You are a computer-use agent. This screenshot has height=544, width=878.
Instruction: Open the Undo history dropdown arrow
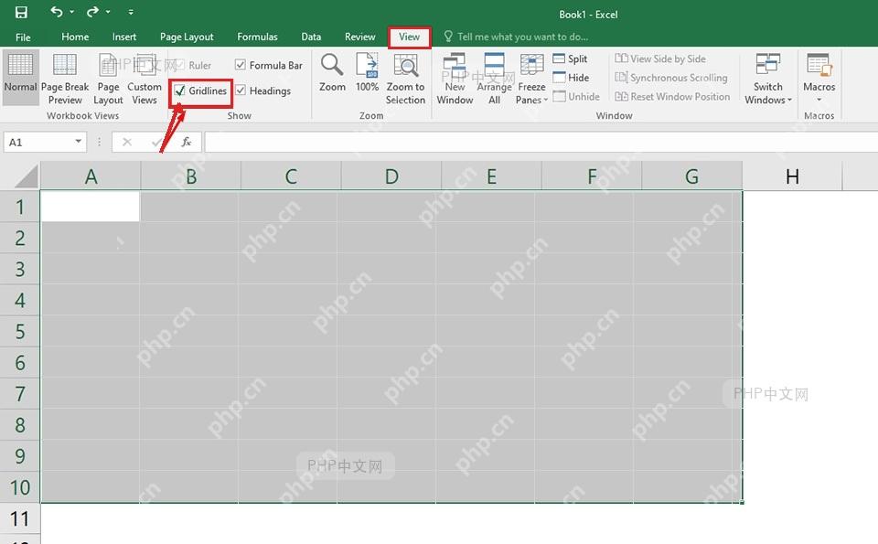(71, 12)
